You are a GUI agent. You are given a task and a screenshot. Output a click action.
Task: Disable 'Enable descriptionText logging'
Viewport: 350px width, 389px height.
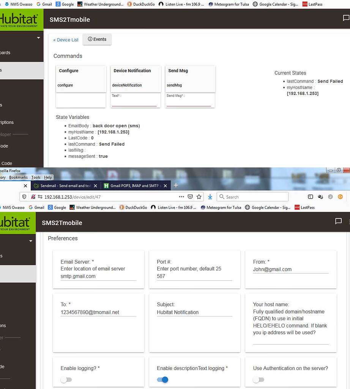pyautogui.click(x=163, y=380)
